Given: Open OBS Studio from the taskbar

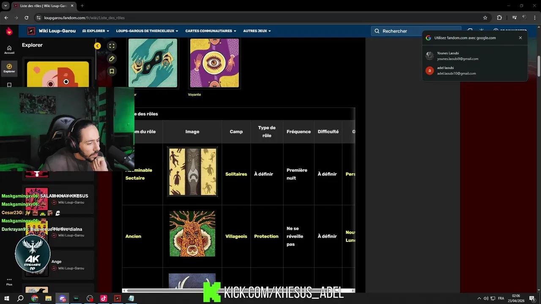Looking at the screenshot, I should point(90,299).
